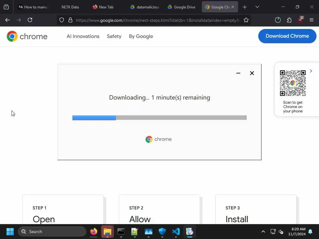319x239 pixels.
Task: Go forward one page
Action: tap(18, 20)
